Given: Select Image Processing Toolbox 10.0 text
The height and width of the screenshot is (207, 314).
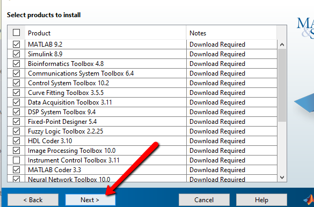Looking at the screenshot, I should pos(72,151).
